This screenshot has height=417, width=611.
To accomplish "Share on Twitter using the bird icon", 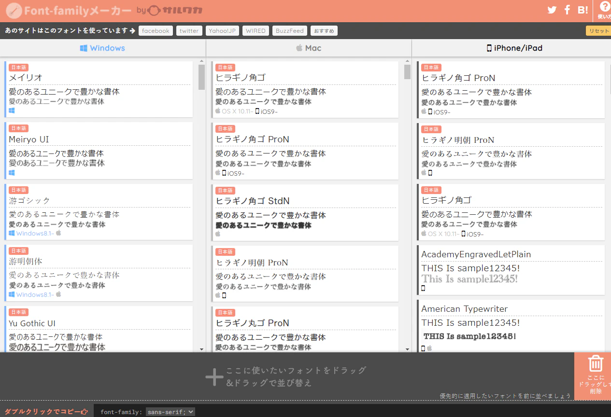I will 552,10.
